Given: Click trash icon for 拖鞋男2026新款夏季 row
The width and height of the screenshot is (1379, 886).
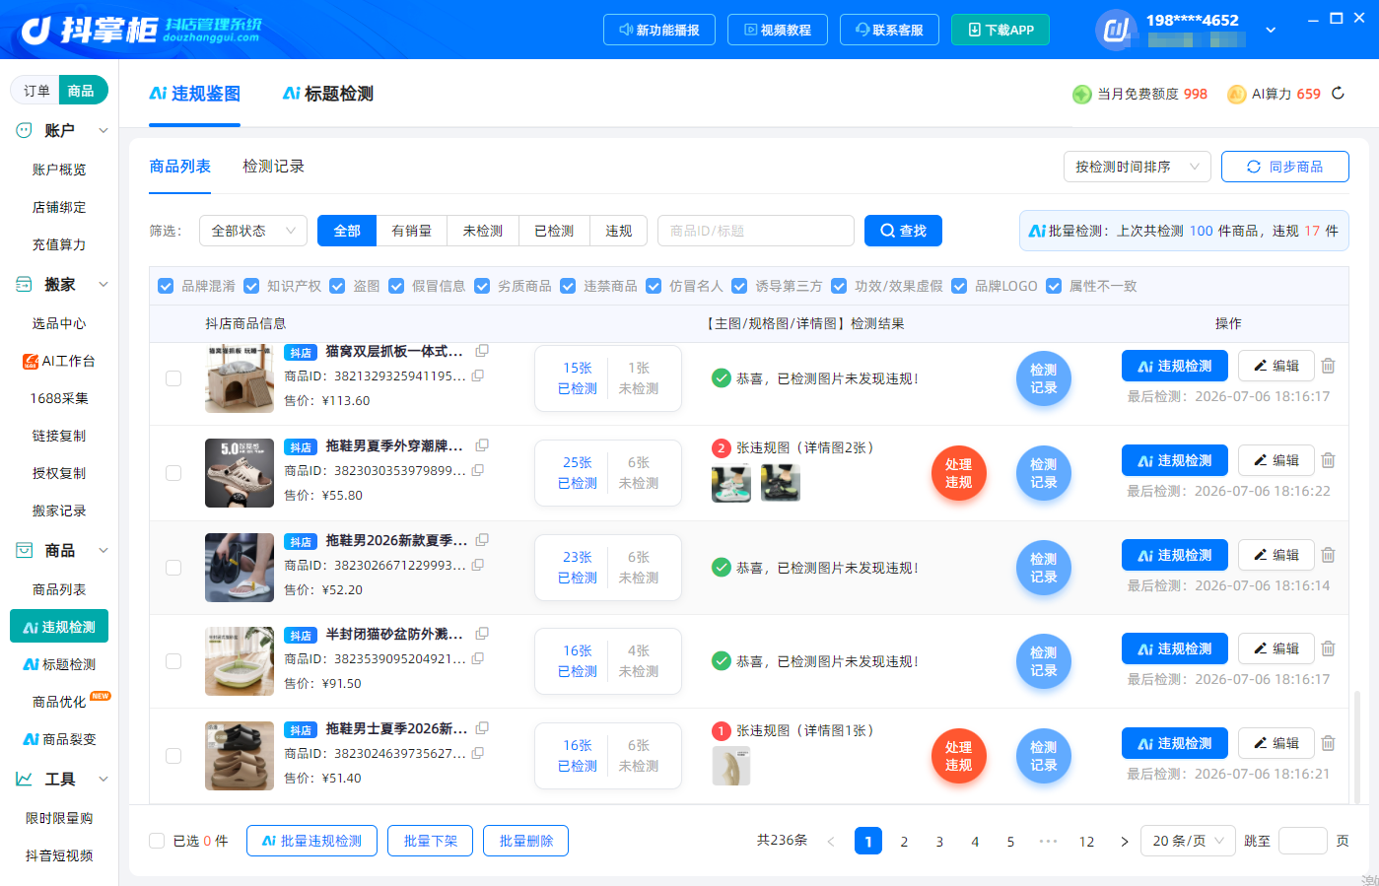Looking at the screenshot, I should (1328, 555).
